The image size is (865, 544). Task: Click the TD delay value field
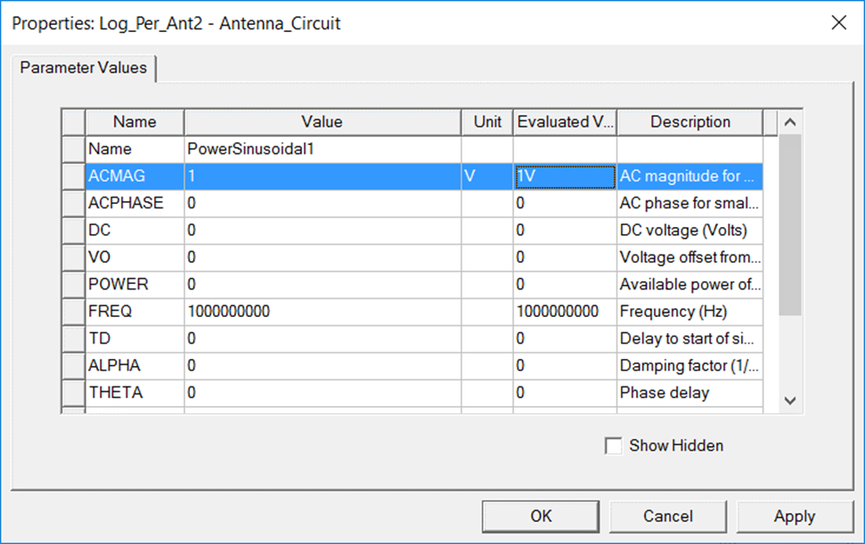pyautogui.click(x=321, y=337)
